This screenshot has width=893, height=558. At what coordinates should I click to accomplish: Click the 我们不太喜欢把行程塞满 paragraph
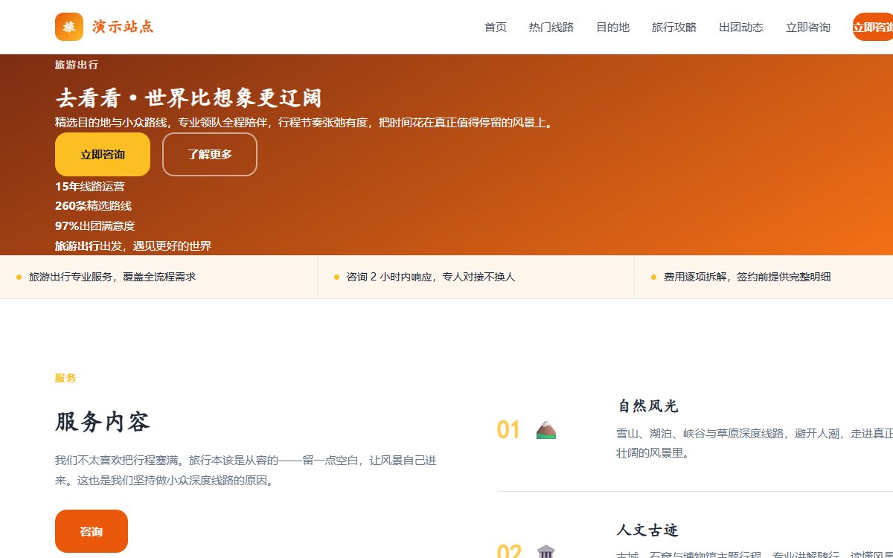[x=246, y=471]
